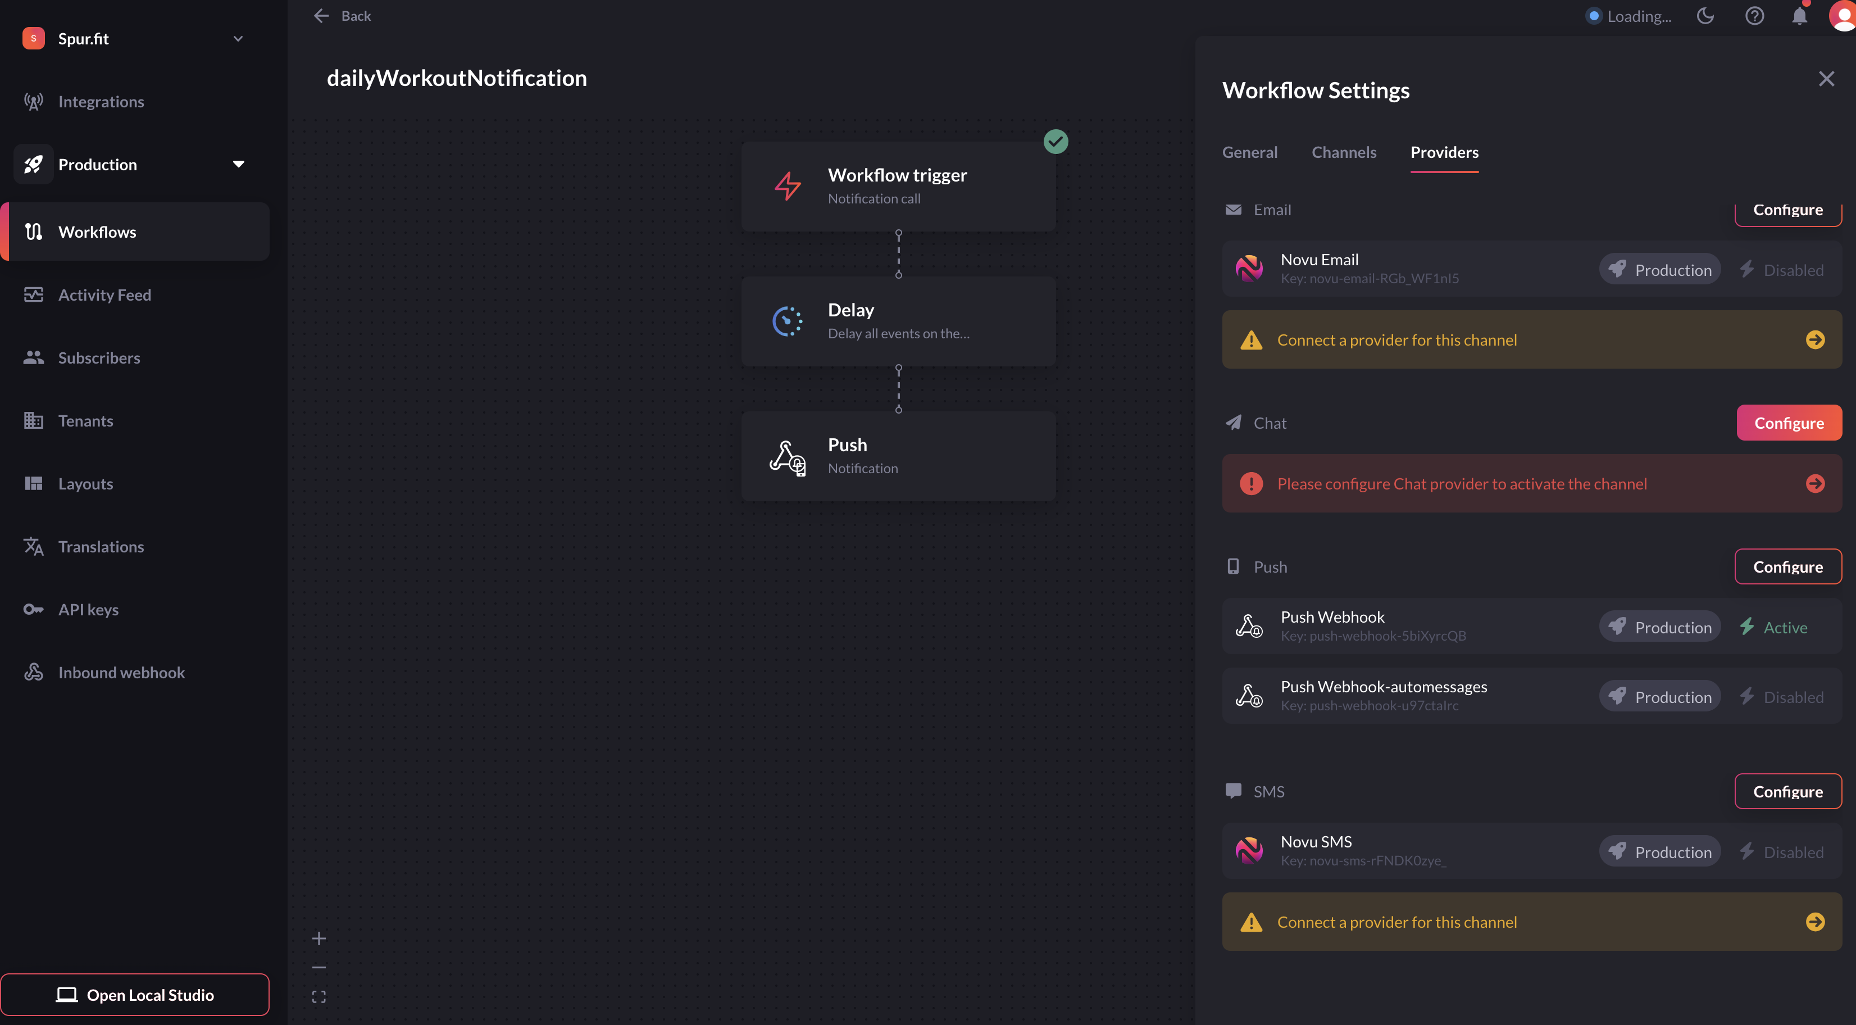Toggle dark mode moon icon
Viewport: 1856px width, 1025px height.
(x=1705, y=16)
